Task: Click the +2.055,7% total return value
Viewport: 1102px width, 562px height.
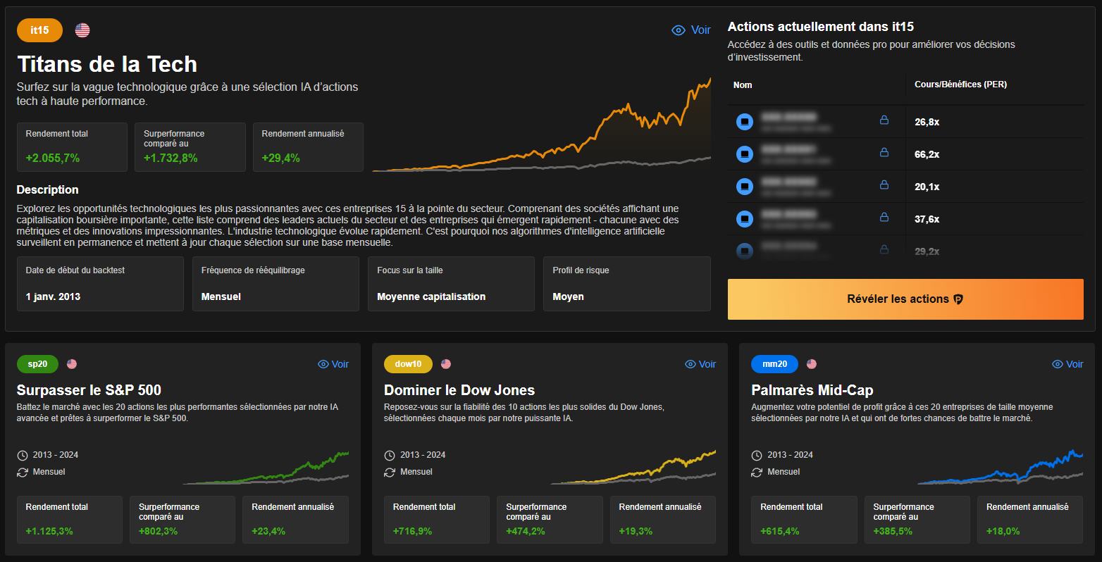Action: (x=53, y=158)
